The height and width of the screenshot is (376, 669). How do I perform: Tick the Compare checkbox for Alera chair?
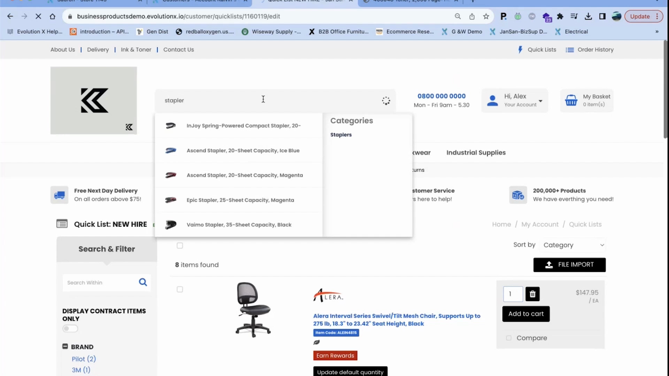pos(509,338)
